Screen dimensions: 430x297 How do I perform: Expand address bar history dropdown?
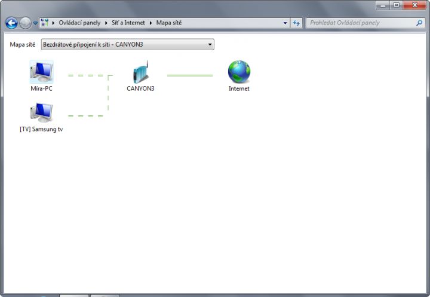point(285,23)
